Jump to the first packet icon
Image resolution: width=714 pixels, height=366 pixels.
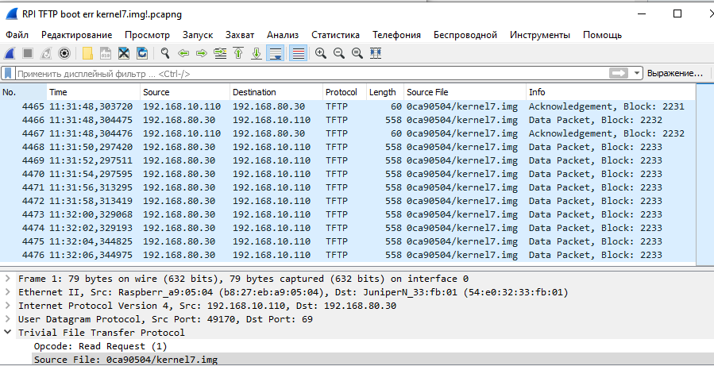[238, 53]
